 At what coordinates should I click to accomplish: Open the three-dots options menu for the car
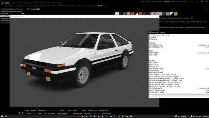206,9
